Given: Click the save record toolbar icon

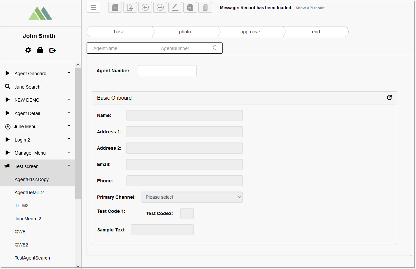Looking at the screenshot, I should [115, 7].
